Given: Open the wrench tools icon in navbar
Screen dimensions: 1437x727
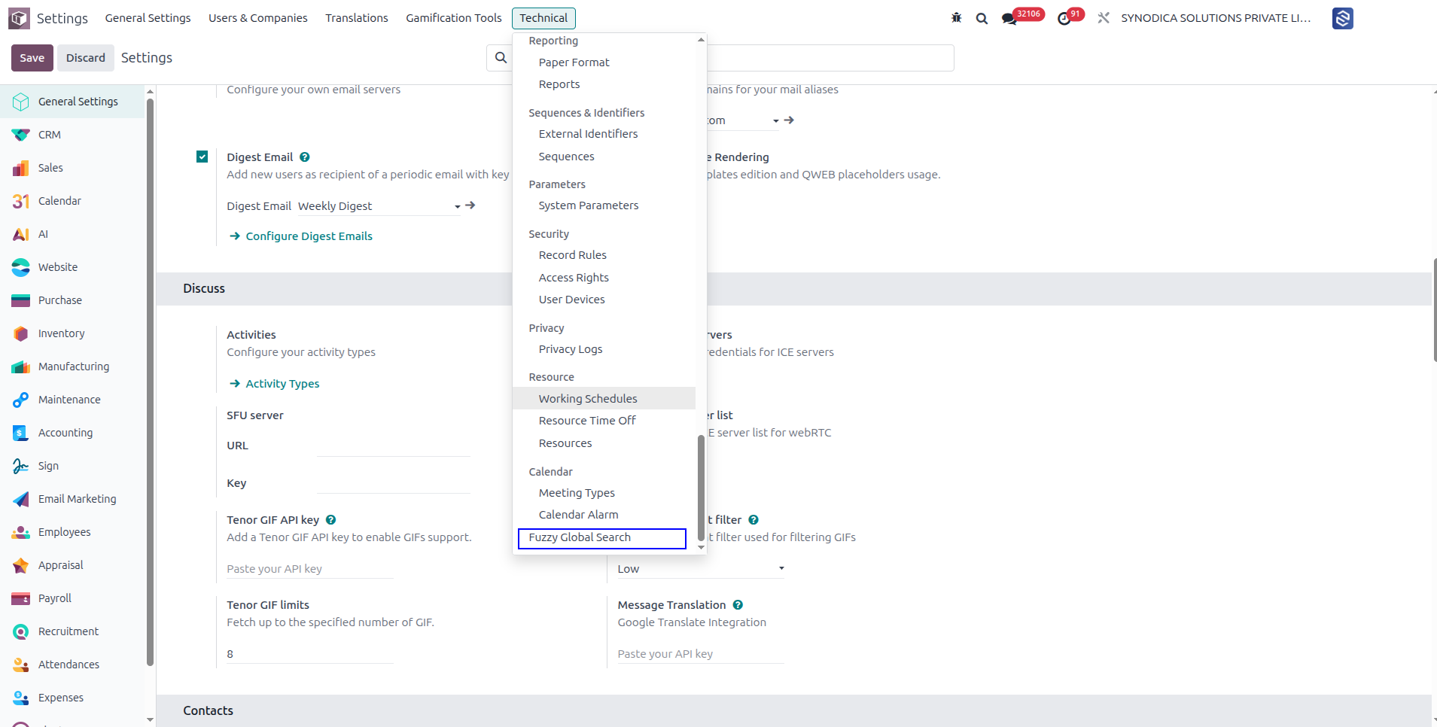Looking at the screenshot, I should 1104,18.
